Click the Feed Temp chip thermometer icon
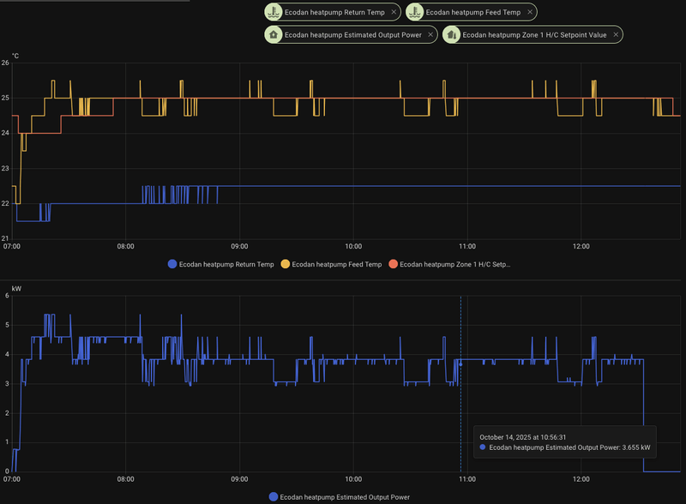Viewport: 686px width, 504px height. (x=414, y=12)
